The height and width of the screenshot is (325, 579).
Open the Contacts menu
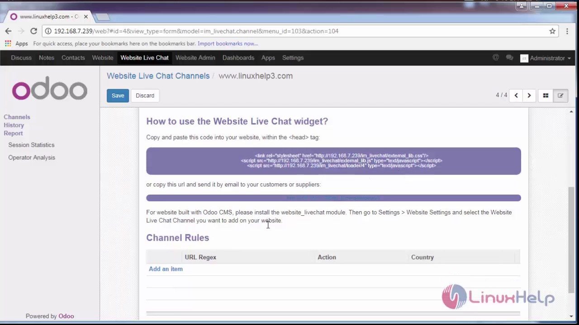[73, 58]
